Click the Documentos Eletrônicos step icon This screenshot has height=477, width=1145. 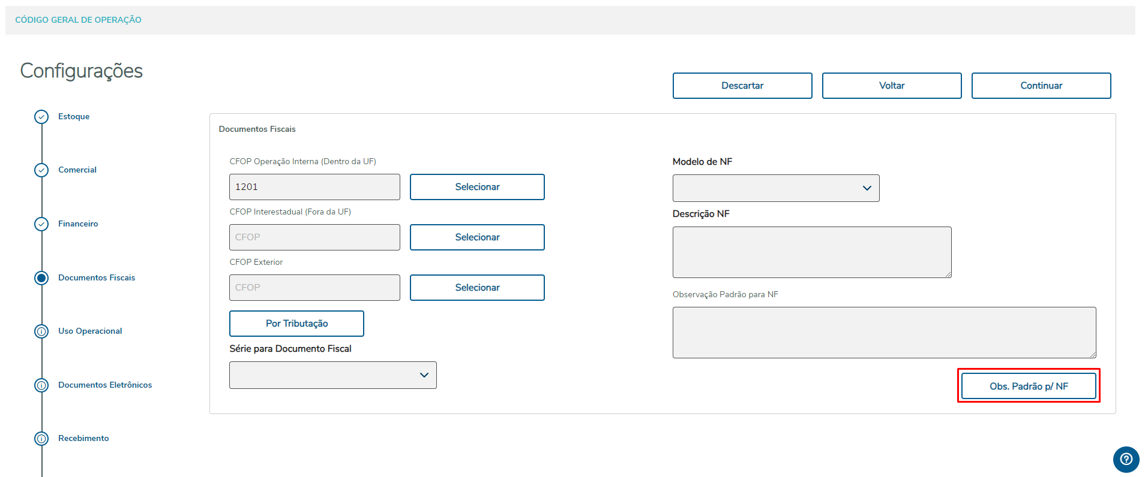tap(41, 385)
